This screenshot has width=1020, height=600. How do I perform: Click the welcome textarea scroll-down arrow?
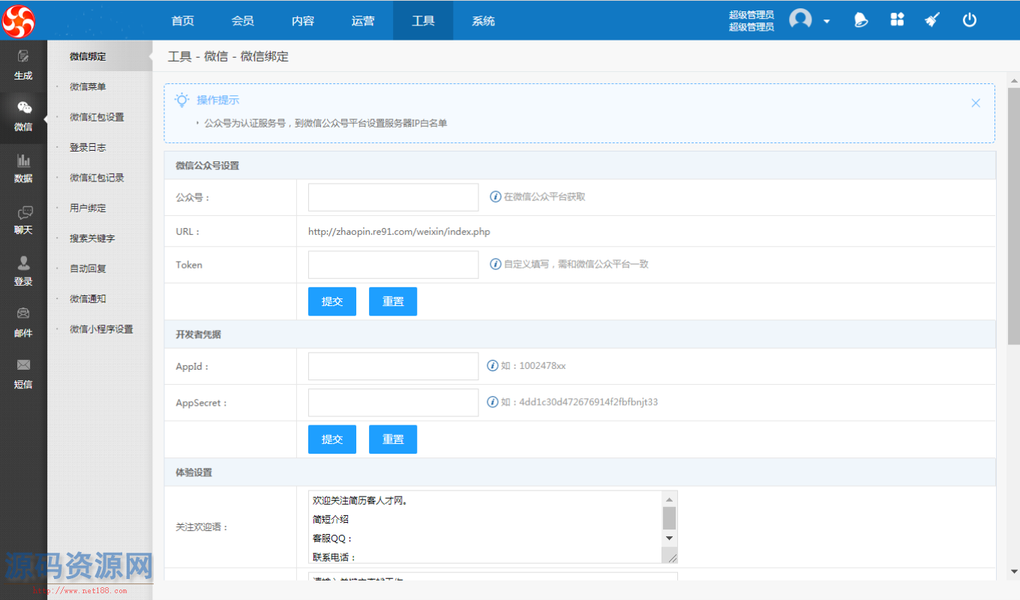click(x=668, y=537)
